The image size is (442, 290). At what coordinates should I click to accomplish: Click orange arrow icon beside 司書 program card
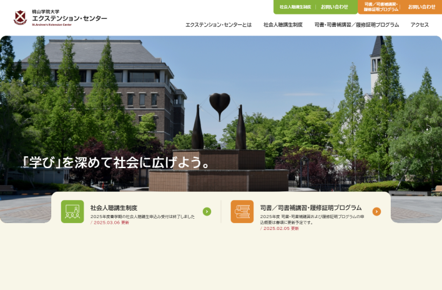[376, 211]
